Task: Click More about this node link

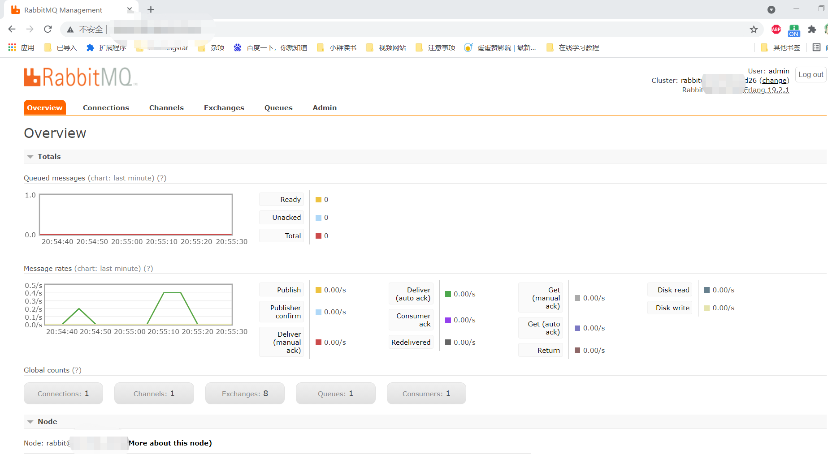Action: (170, 443)
